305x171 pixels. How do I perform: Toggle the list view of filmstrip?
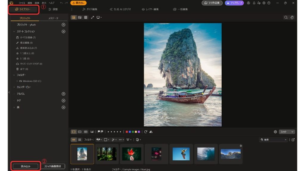(80, 140)
